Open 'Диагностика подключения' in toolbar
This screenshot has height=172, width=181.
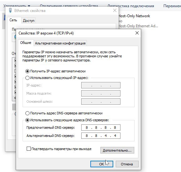pyautogui.click(x=131, y=6)
